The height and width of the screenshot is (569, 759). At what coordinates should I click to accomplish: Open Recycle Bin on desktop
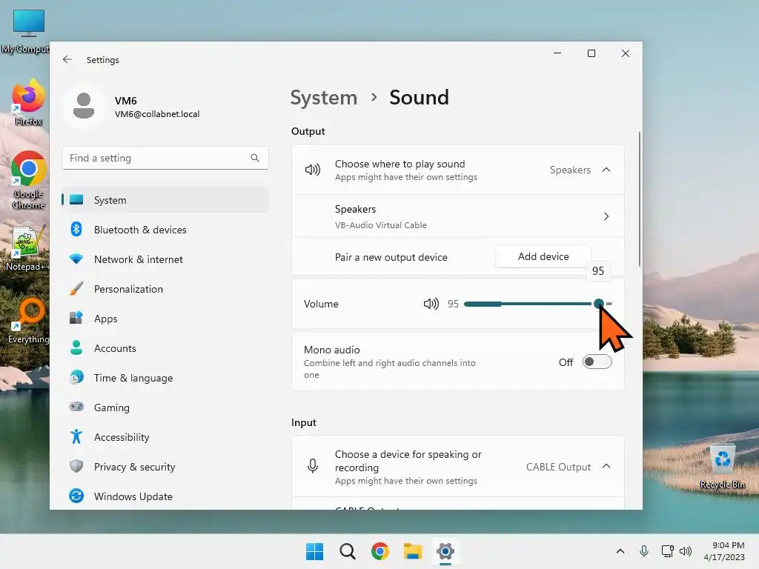723,467
